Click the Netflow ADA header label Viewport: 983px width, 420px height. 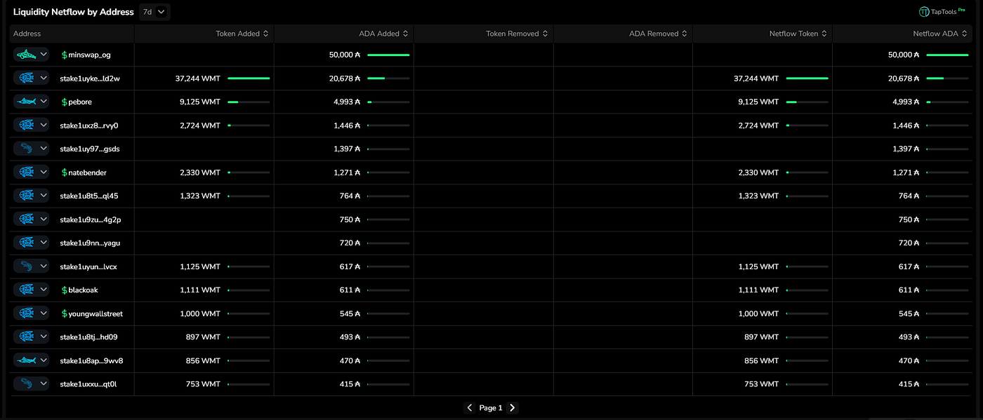pos(935,34)
